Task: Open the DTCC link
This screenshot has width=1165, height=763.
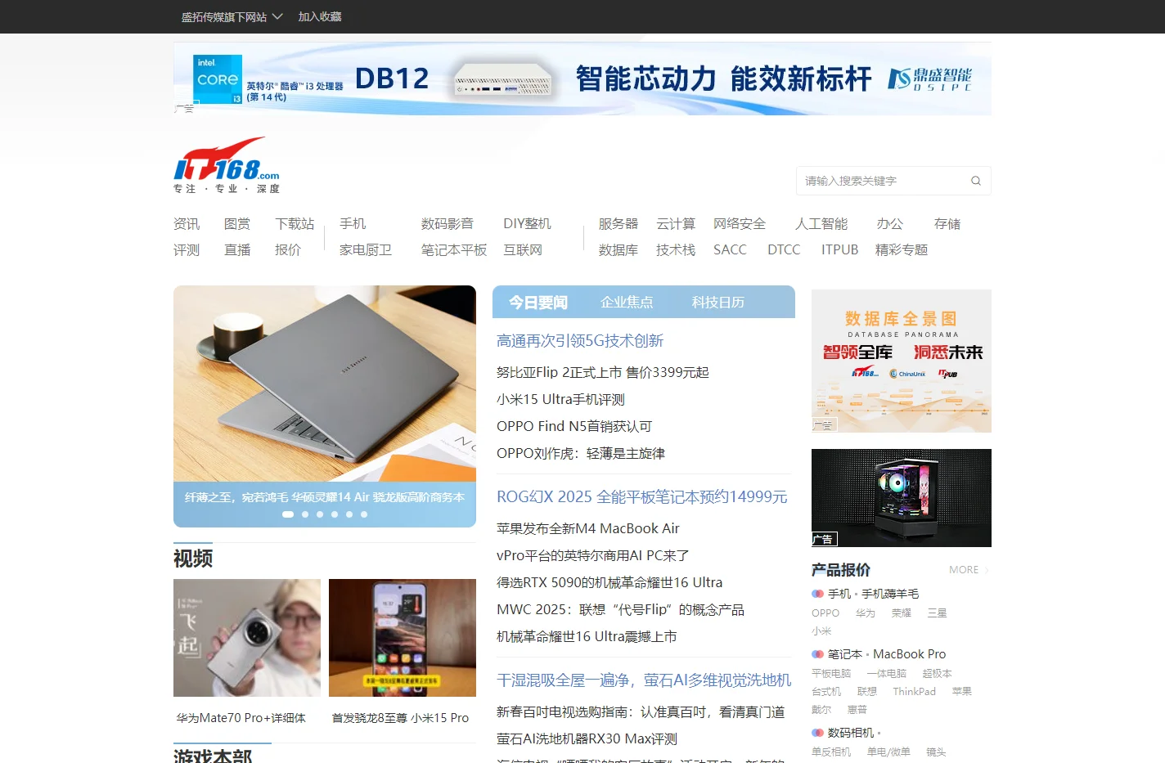Action: (784, 249)
